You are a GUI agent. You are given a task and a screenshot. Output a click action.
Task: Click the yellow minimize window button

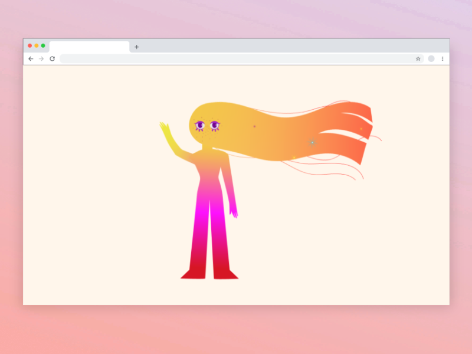[37, 45]
